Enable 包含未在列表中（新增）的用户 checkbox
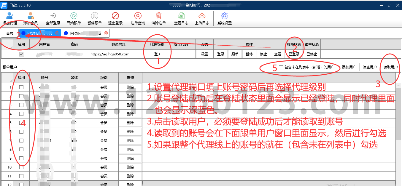The image size is (402, 186). point(281,68)
